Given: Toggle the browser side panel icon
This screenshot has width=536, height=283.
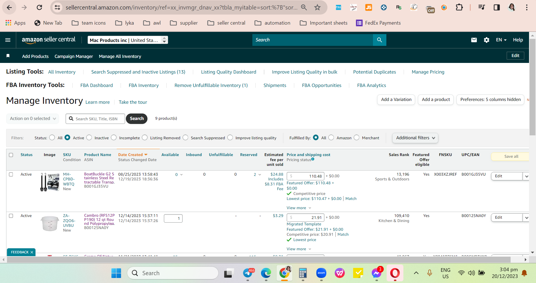Looking at the screenshot, I should point(497,8).
